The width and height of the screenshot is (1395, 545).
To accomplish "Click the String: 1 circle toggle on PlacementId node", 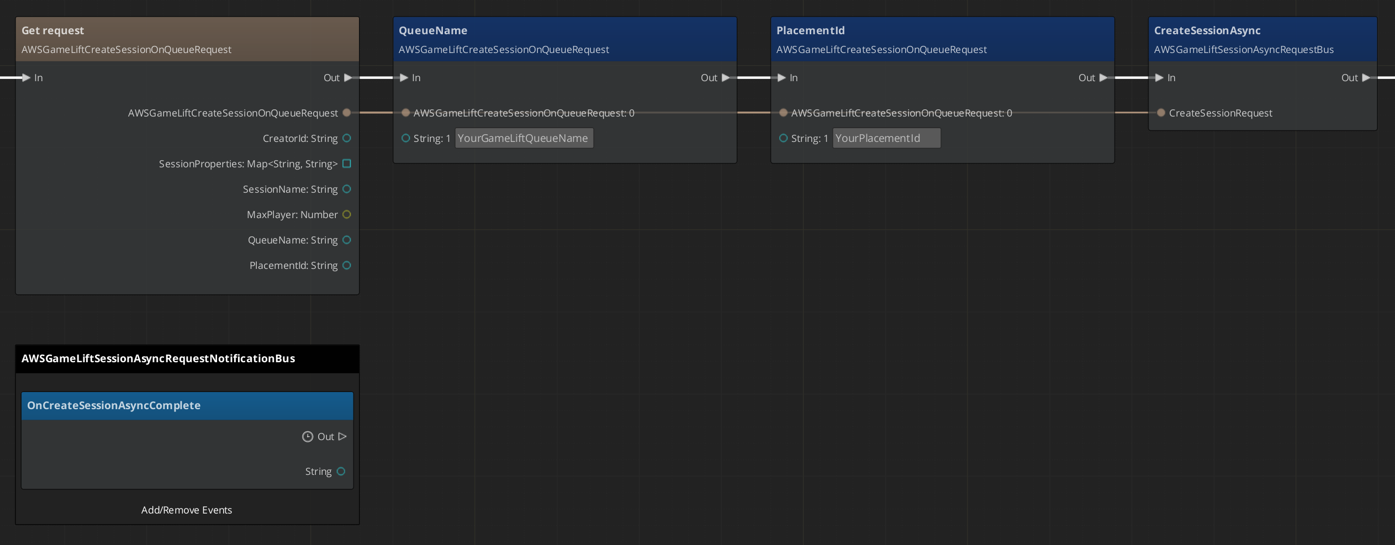I will coord(783,138).
